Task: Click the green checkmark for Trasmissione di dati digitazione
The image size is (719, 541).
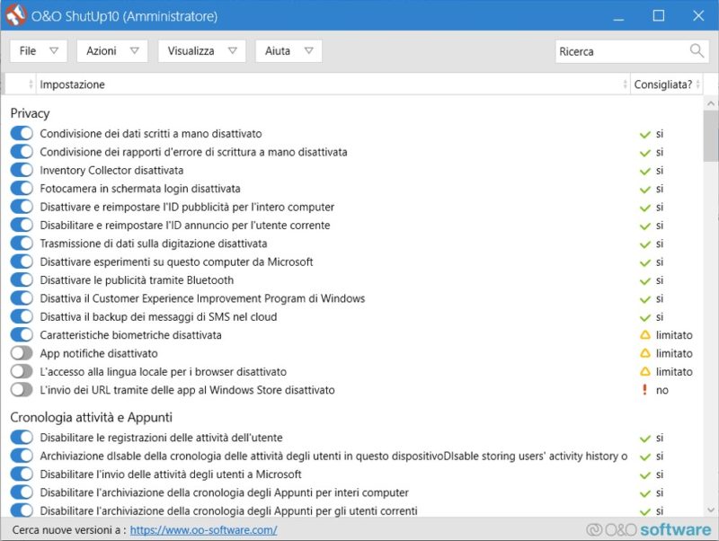Action: tap(645, 244)
